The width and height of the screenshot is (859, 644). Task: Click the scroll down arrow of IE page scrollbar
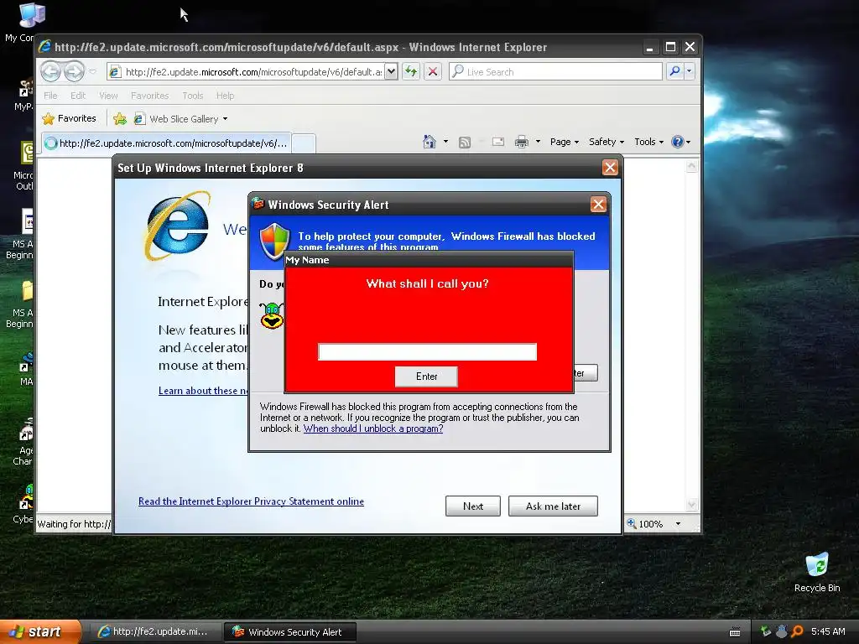point(691,504)
